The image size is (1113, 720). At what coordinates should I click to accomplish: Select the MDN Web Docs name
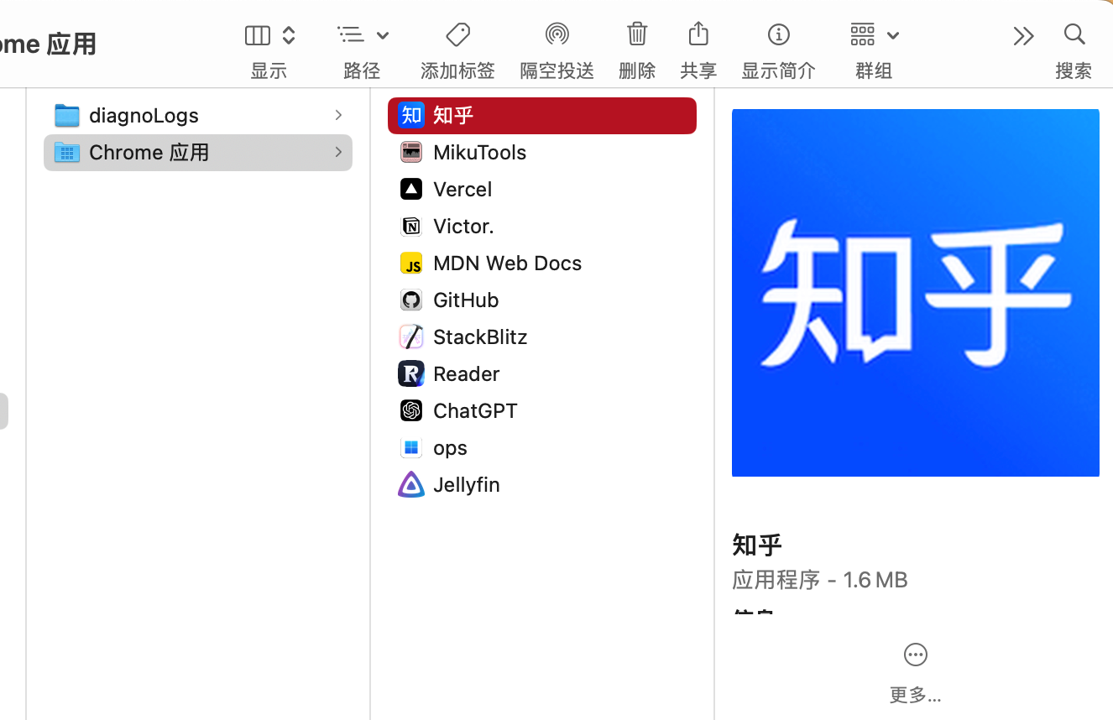pos(508,263)
